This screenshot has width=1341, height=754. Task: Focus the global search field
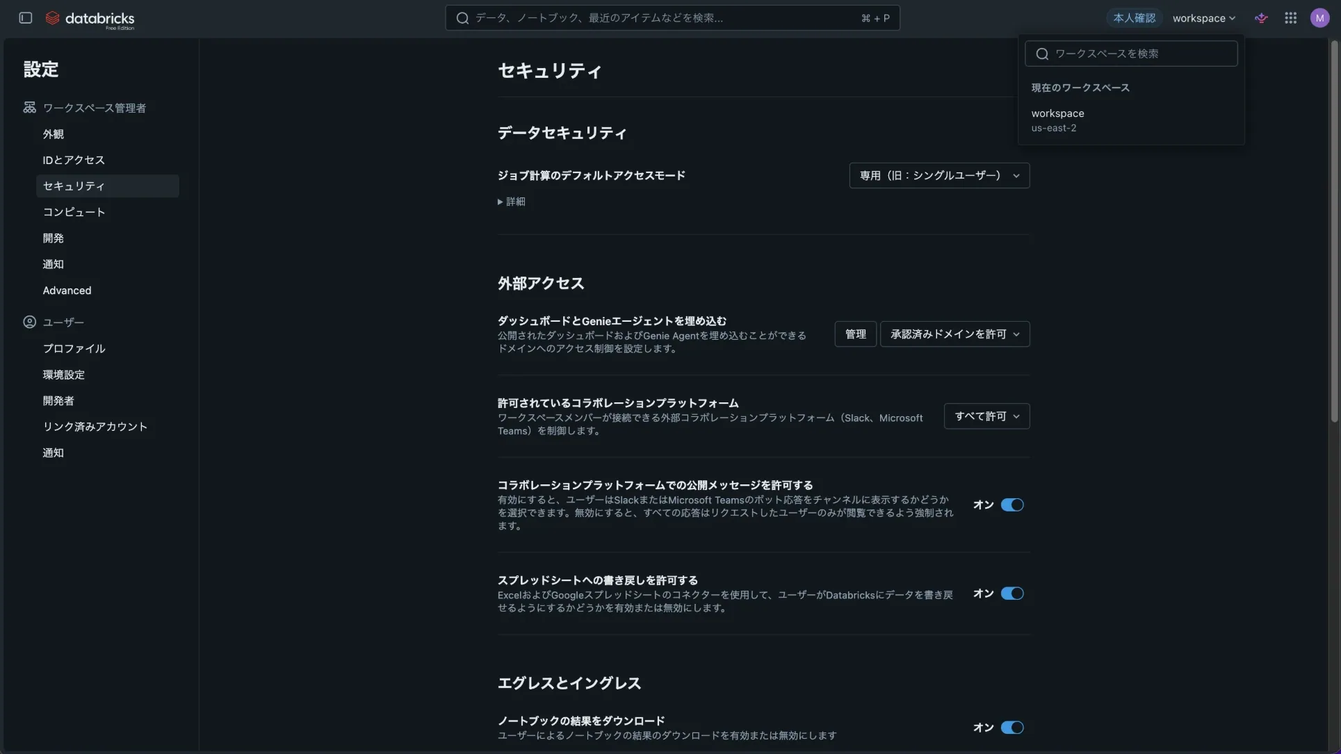(x=672, y=18)
